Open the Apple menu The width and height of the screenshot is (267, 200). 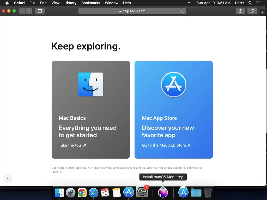tap(7, 3)
